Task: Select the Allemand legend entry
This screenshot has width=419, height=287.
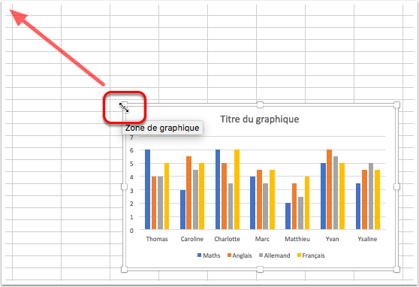Action: (x=274, y=255)
